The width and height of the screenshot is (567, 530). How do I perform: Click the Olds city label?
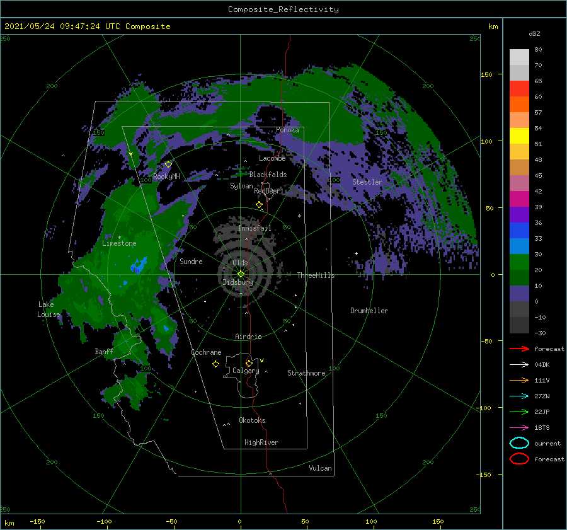point(240,263)
